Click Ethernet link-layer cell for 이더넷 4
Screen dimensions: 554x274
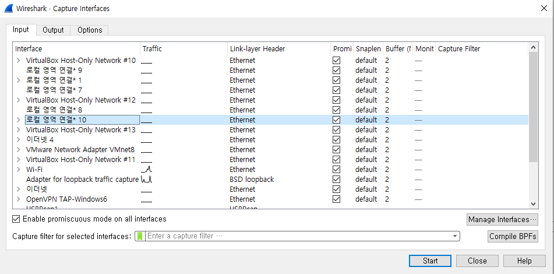click(242, 140)
